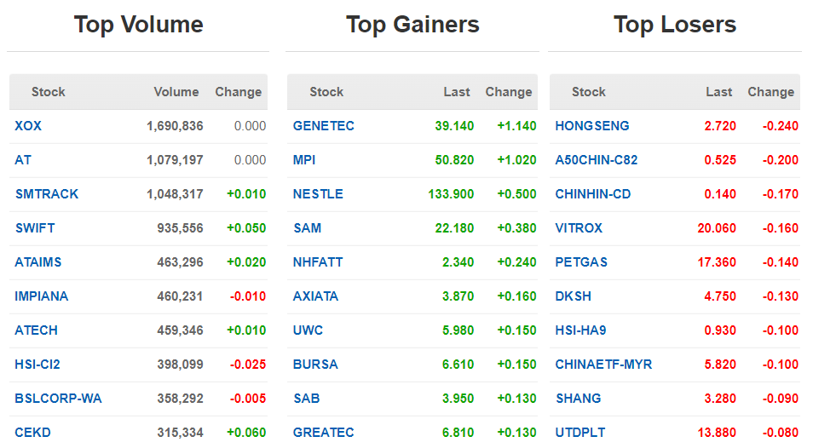Click GENETEC change +1.140

(x=517, y=126)
